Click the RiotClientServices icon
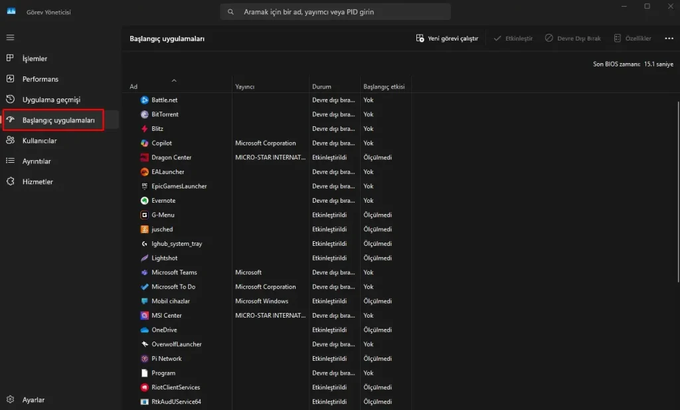680x410 pixels. tap(144, 387)
